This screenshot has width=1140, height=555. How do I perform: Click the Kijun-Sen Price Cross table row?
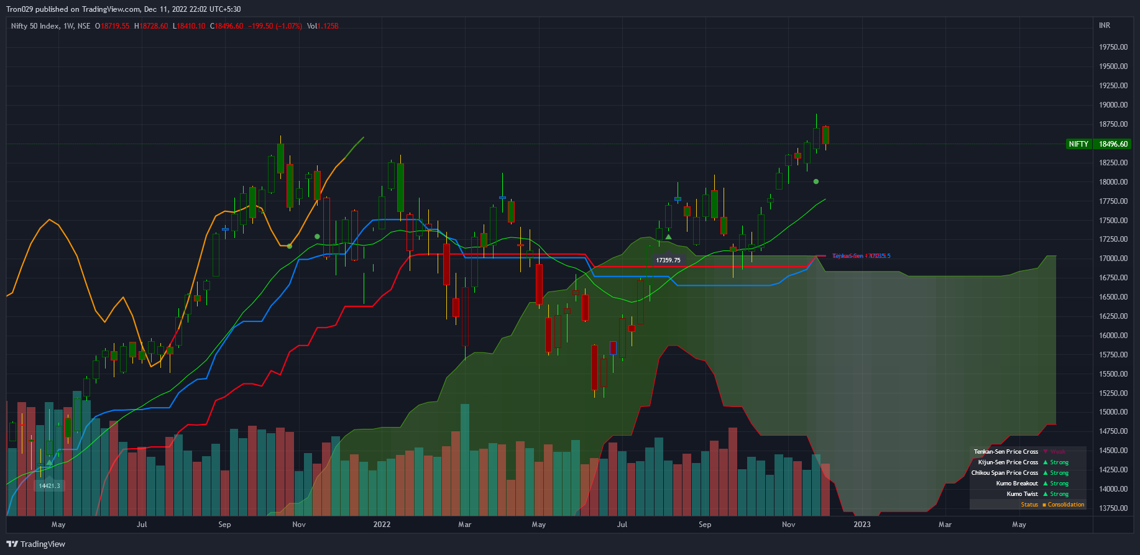1028,462
